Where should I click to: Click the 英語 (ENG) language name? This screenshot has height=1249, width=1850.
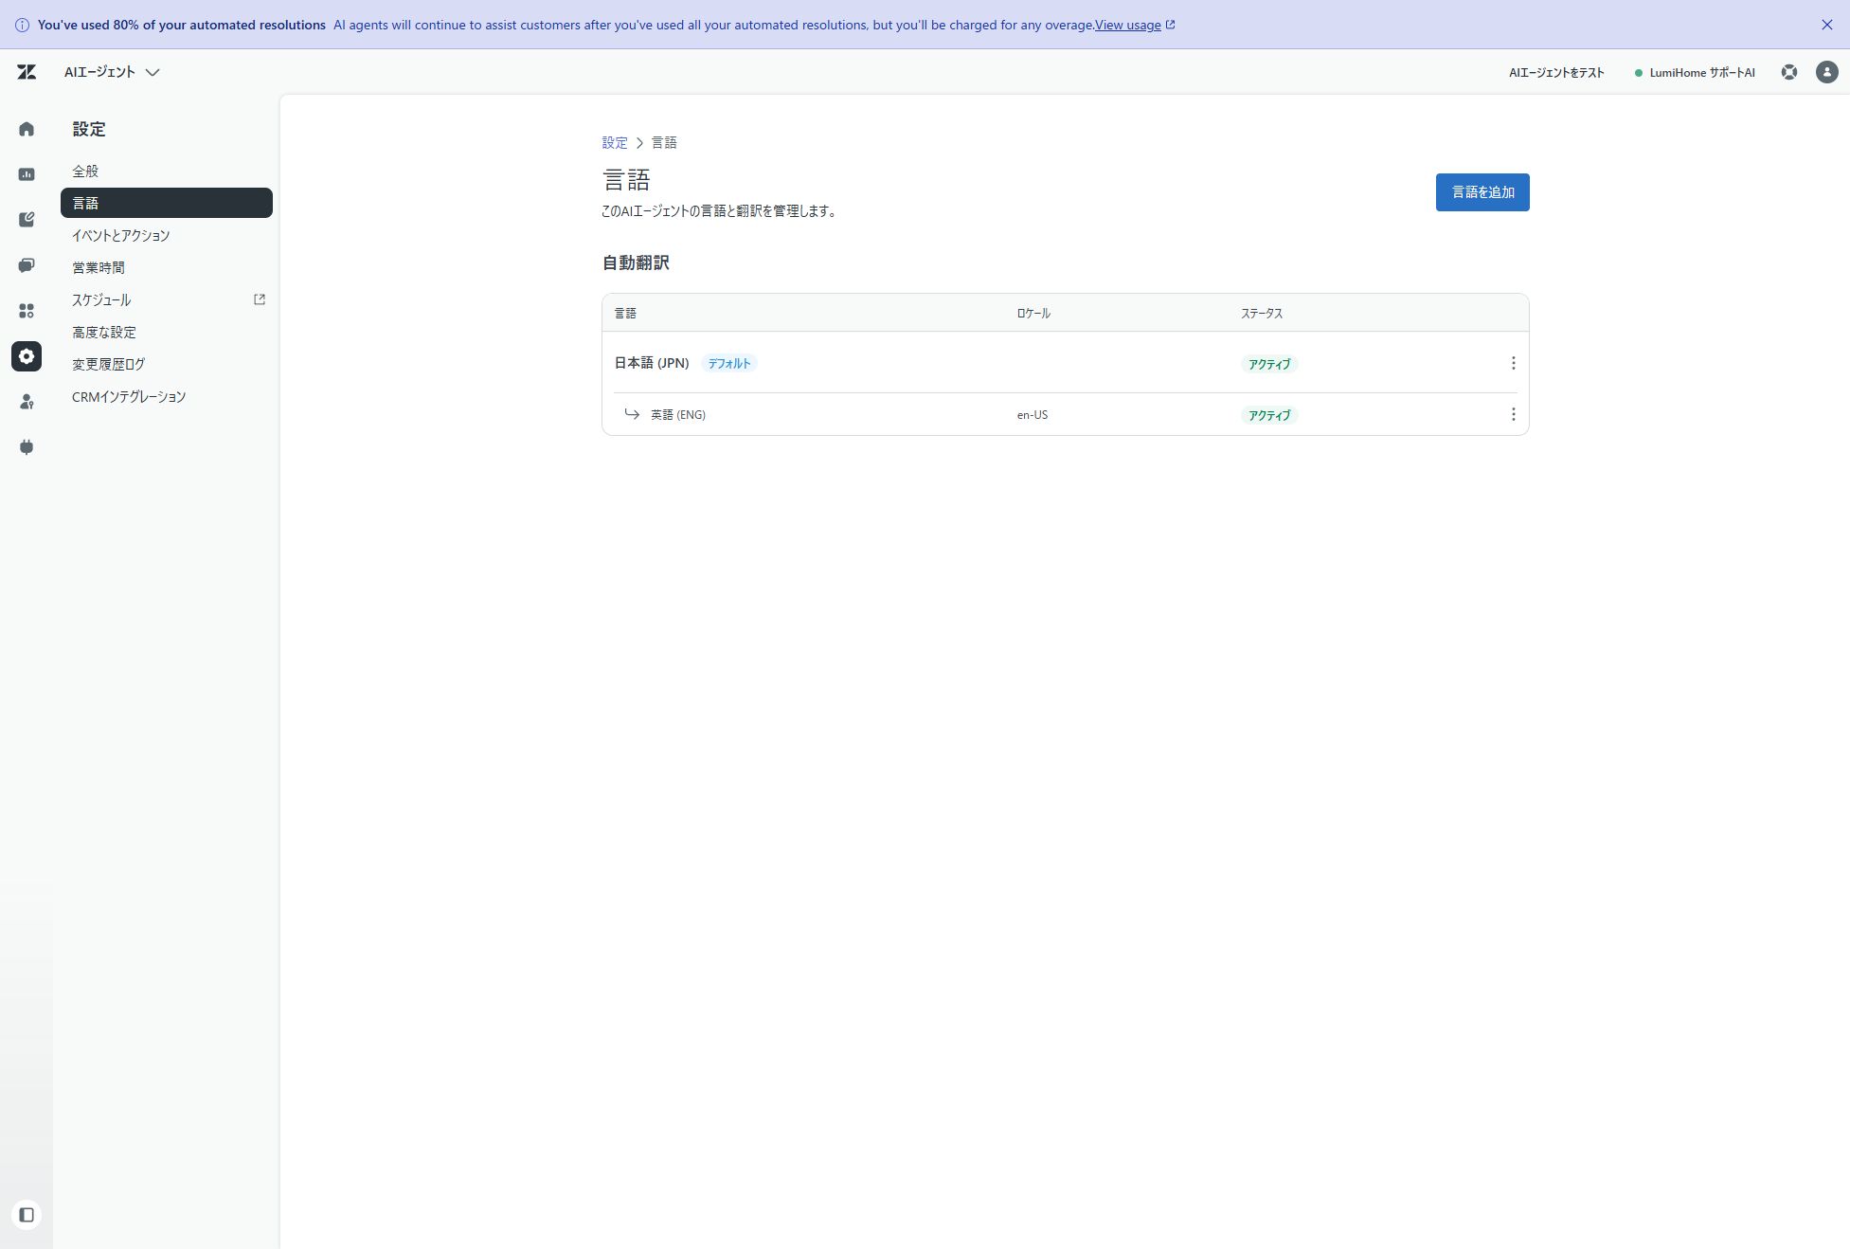pos(678,414)
